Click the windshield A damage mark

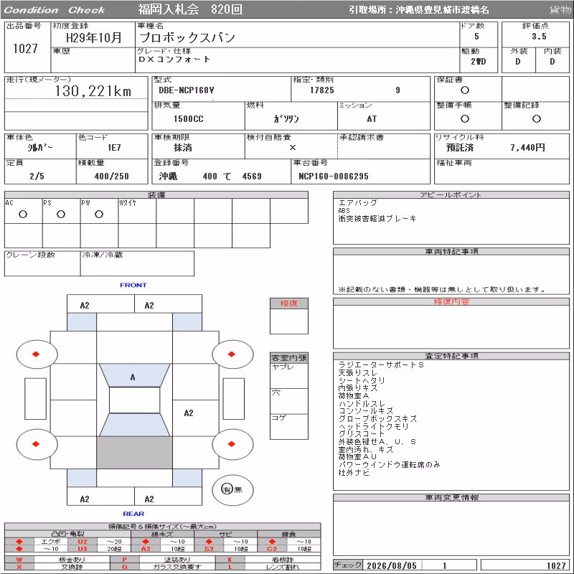pyautogui.click(x=133, y=377)
